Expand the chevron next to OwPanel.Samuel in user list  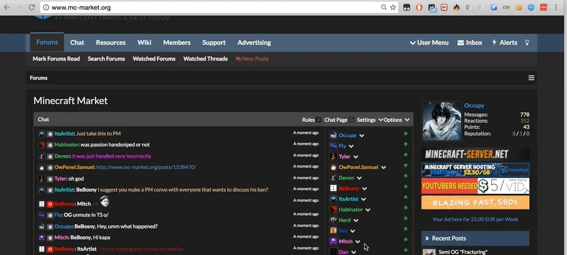coord(383,168)
